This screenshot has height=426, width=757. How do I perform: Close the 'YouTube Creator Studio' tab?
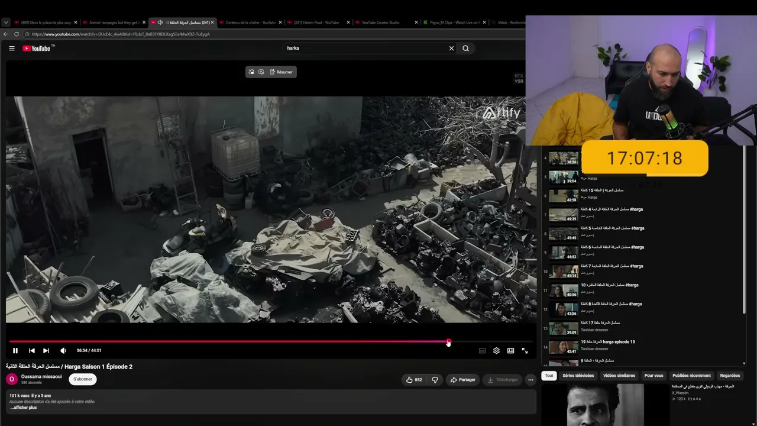coord(416,22)
